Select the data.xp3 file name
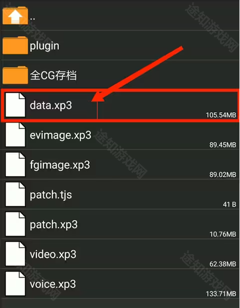This screenshot has width=240, height=308. tap(51, 106)
